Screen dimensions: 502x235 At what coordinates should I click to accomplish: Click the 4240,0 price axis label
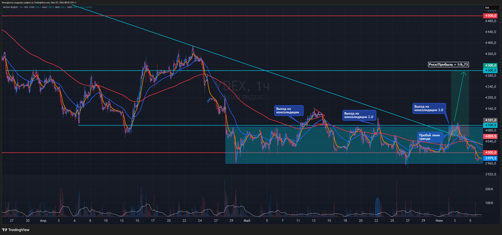[x=491, y=87]
